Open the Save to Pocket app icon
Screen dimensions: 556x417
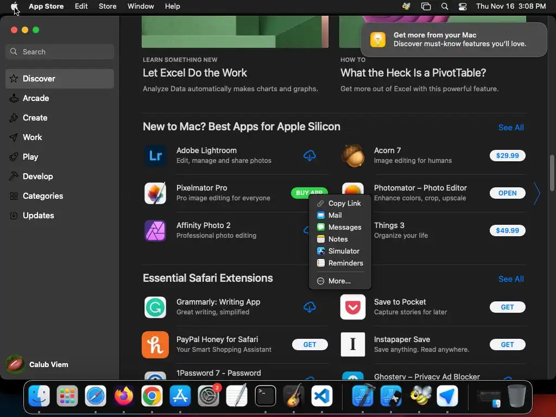(x=353, y=307)
